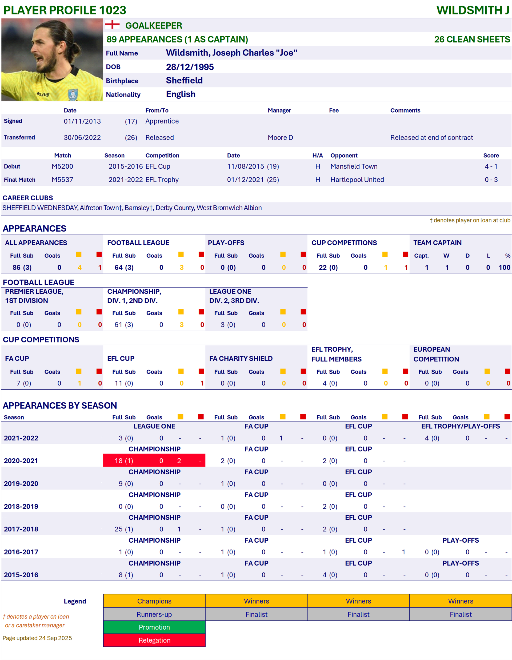Click the green Promotion legend cell
Image resolution: width=512 pixels, height=660 pixels.
point(154,627)
